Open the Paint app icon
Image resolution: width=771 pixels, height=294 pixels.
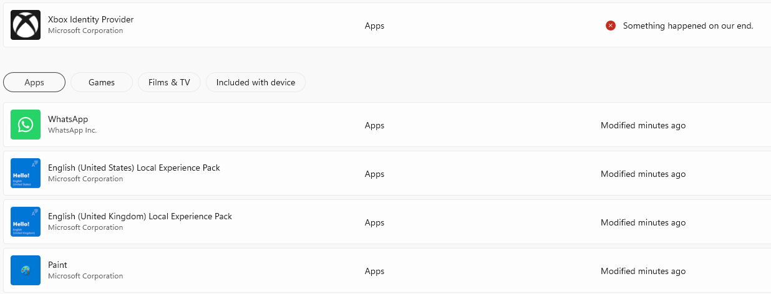[26, 270]
